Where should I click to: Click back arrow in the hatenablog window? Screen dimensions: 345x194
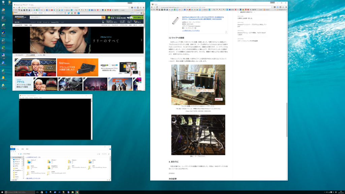[152, 7]
